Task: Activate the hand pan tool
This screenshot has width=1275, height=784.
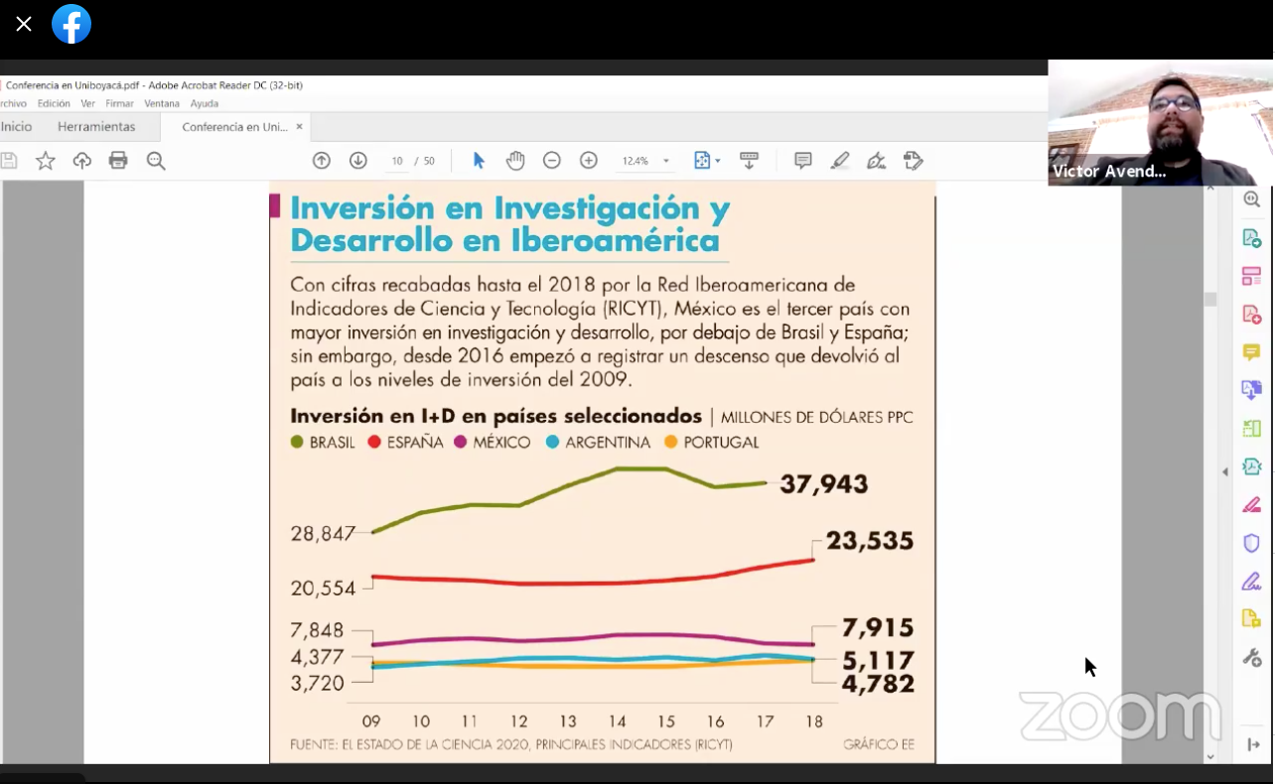Action: (x=515, y=161)
